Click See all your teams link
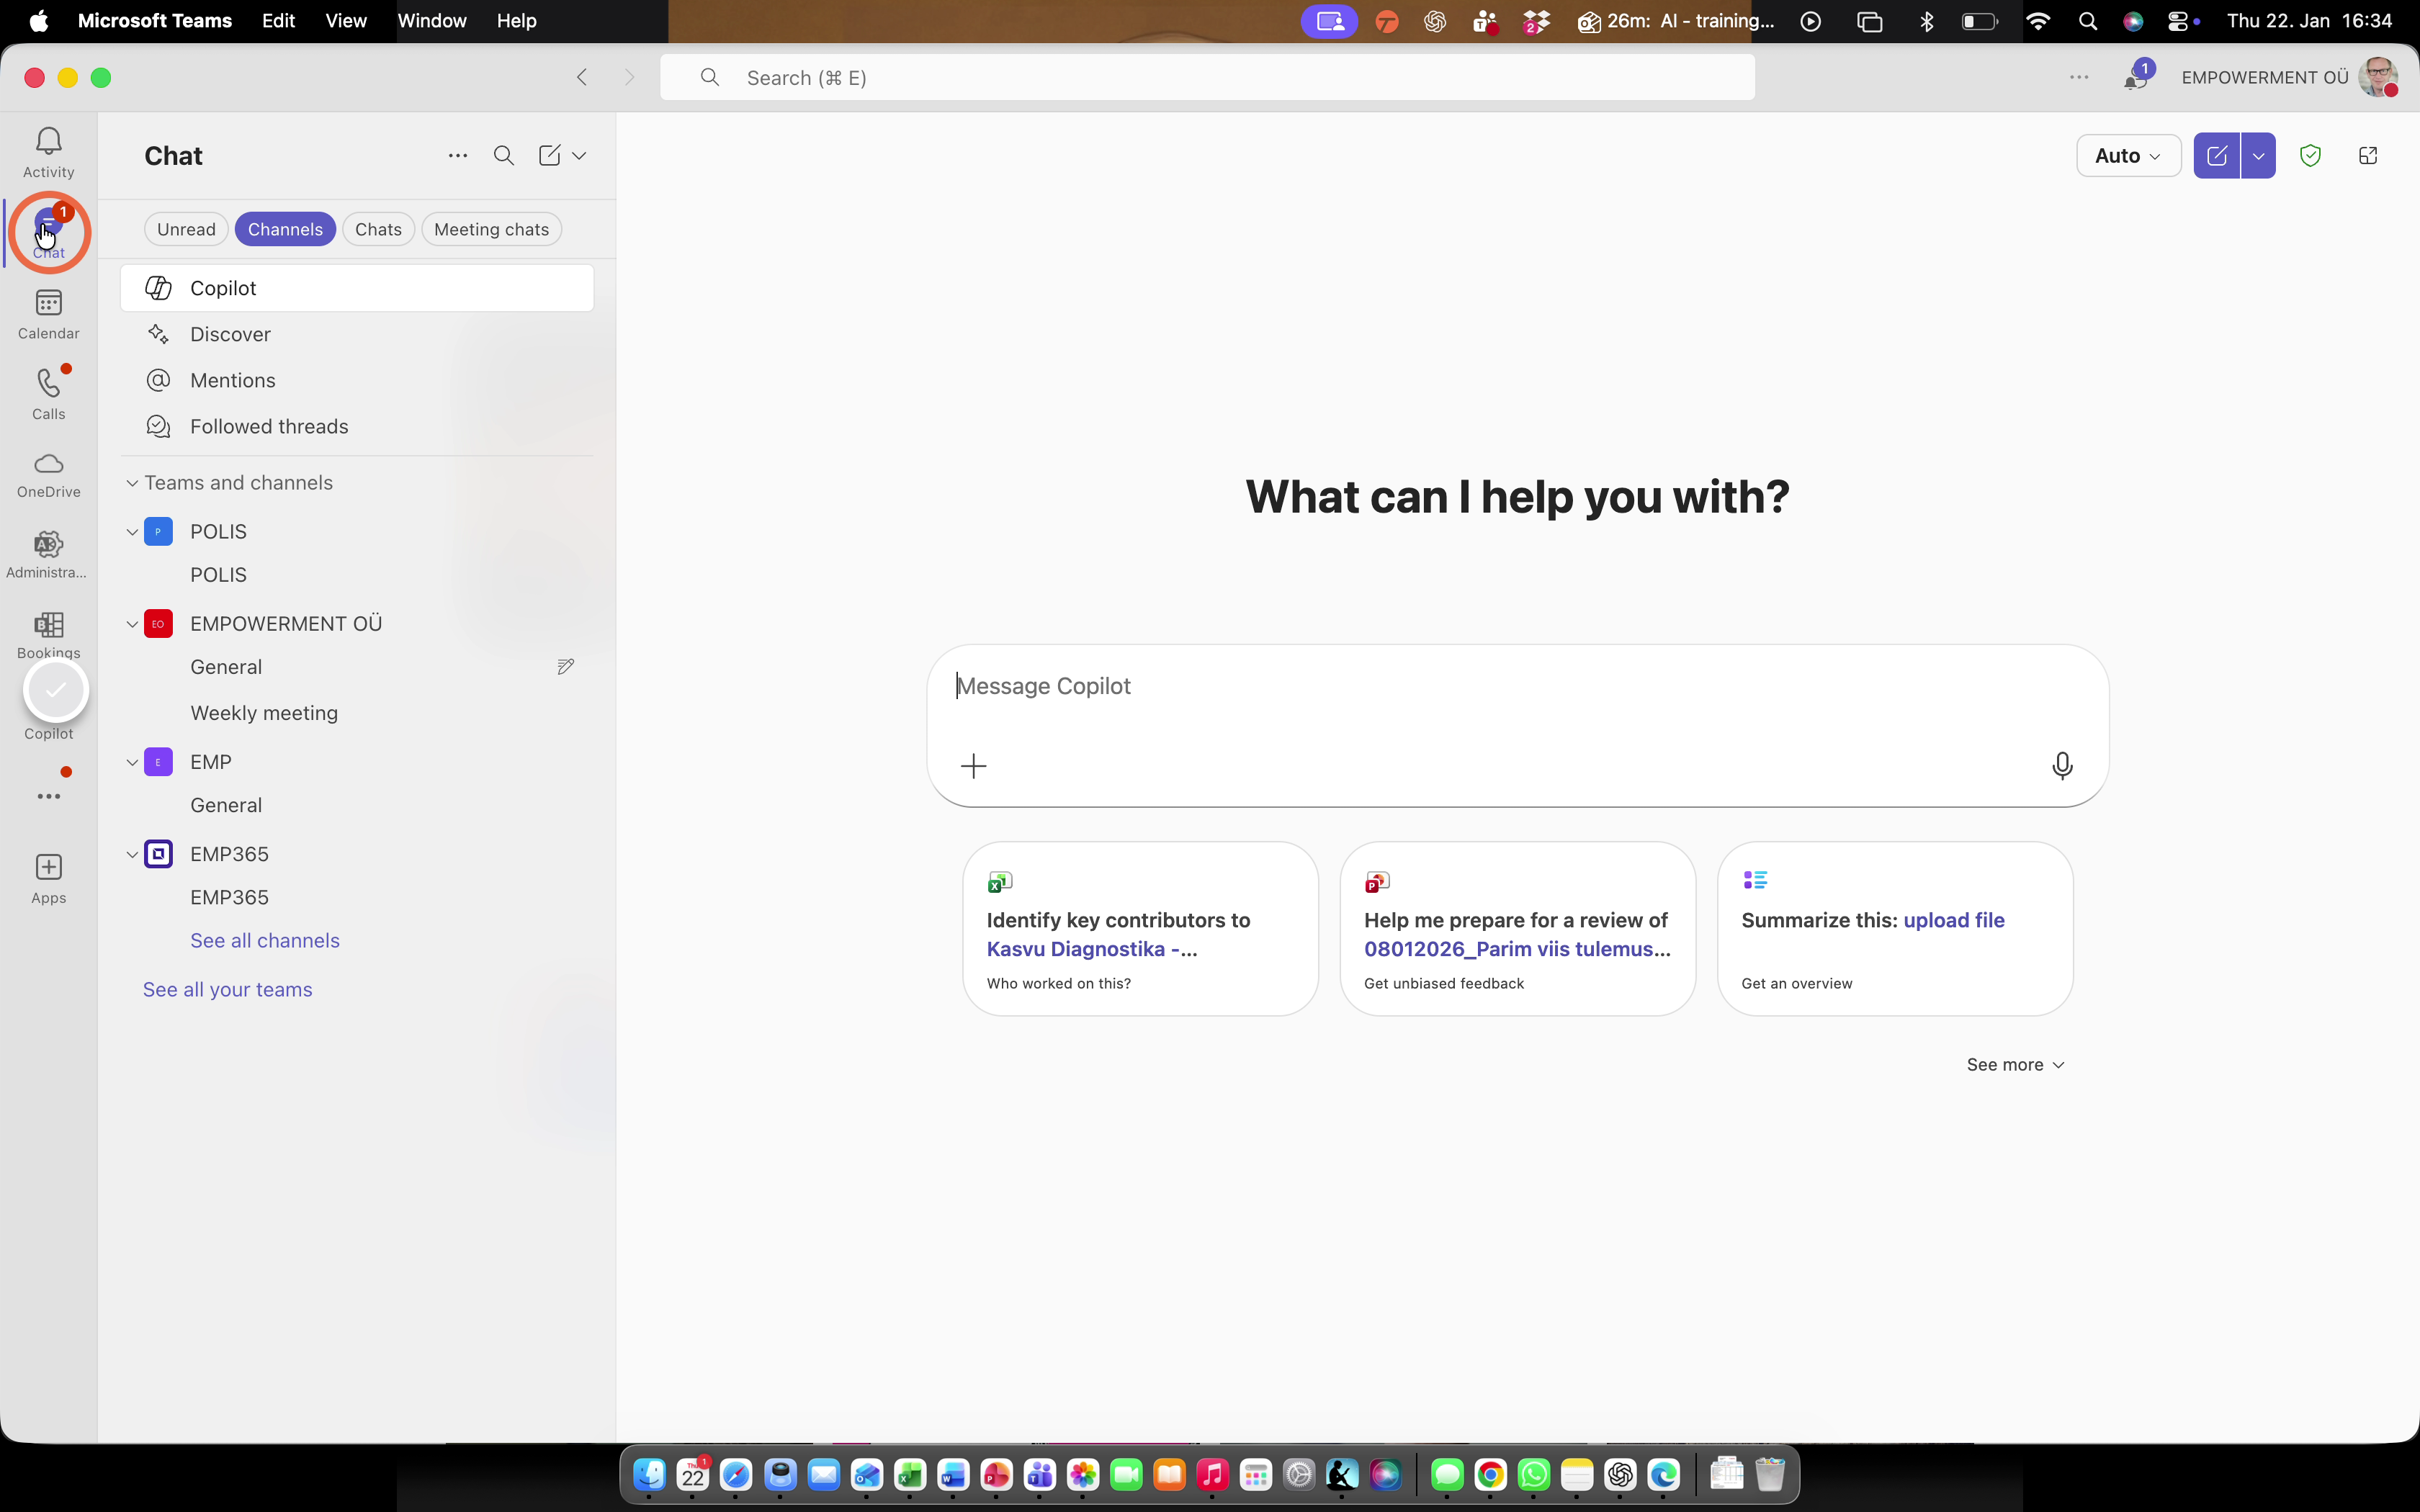Viewport: 2420px width, 1512px height. coord(227,989)
